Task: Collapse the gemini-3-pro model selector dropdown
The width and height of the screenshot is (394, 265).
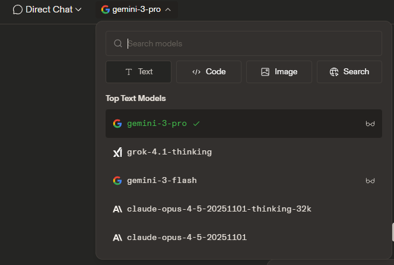Action: tap(136, 10)
